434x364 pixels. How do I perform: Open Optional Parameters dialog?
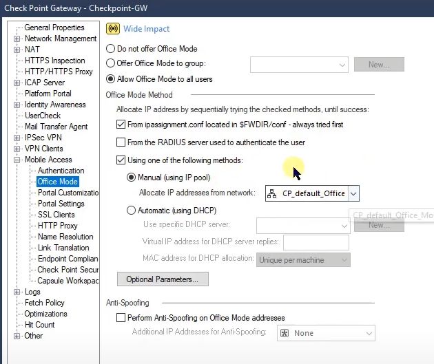[163, 279]
